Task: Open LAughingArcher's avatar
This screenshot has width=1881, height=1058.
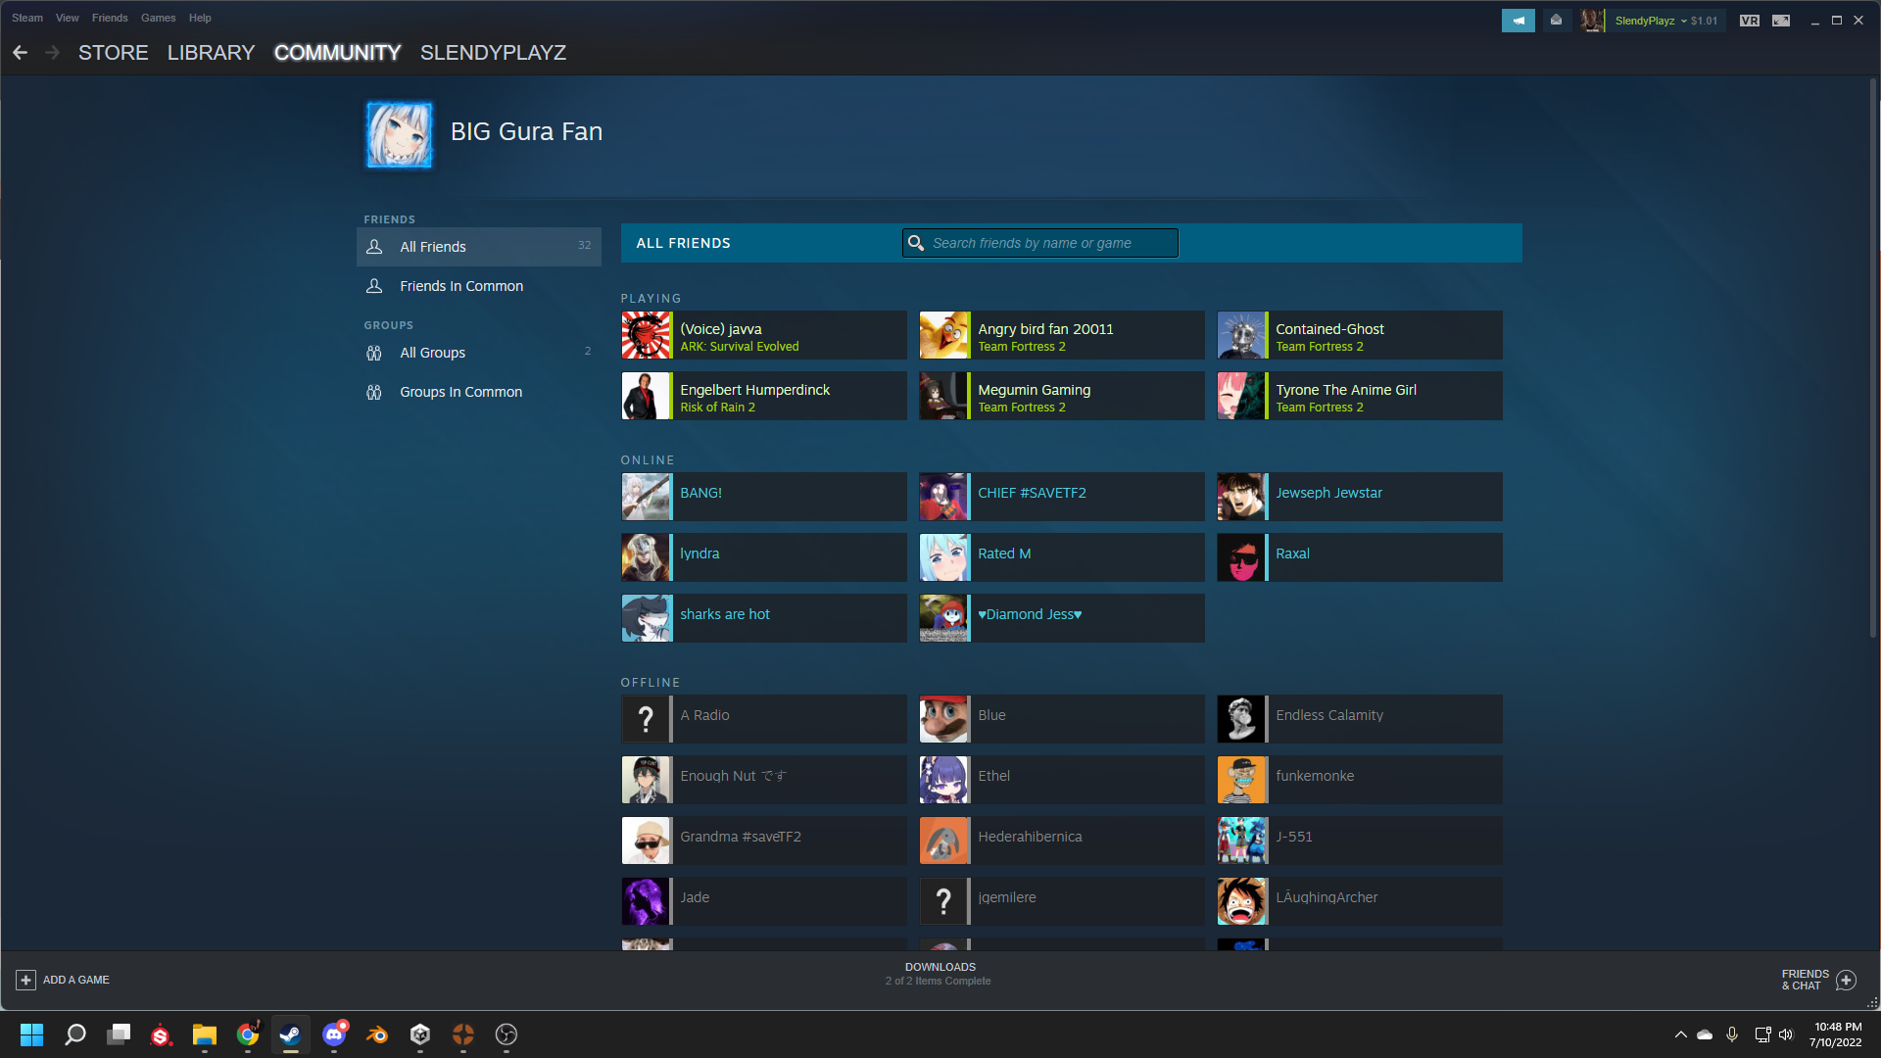Action: point(1242,901)
